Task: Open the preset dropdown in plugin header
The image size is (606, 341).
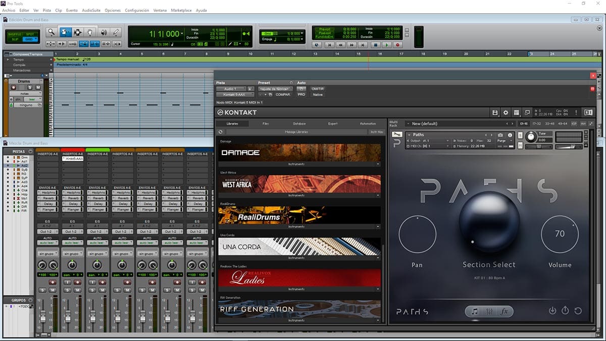Action: [275, 89]
